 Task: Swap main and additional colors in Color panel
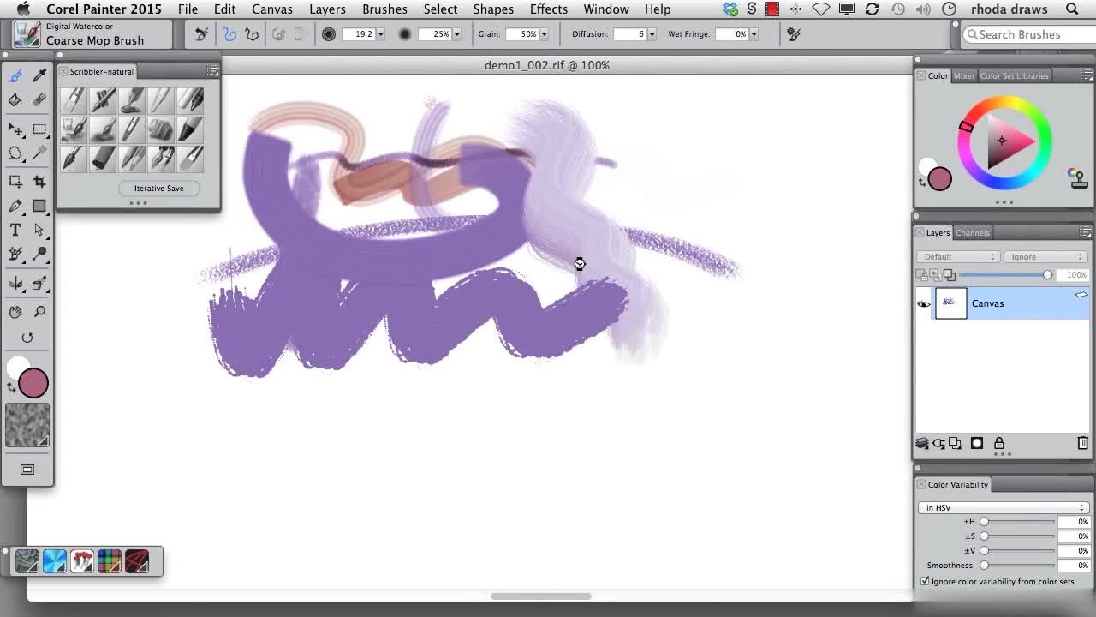click(923, 182)
